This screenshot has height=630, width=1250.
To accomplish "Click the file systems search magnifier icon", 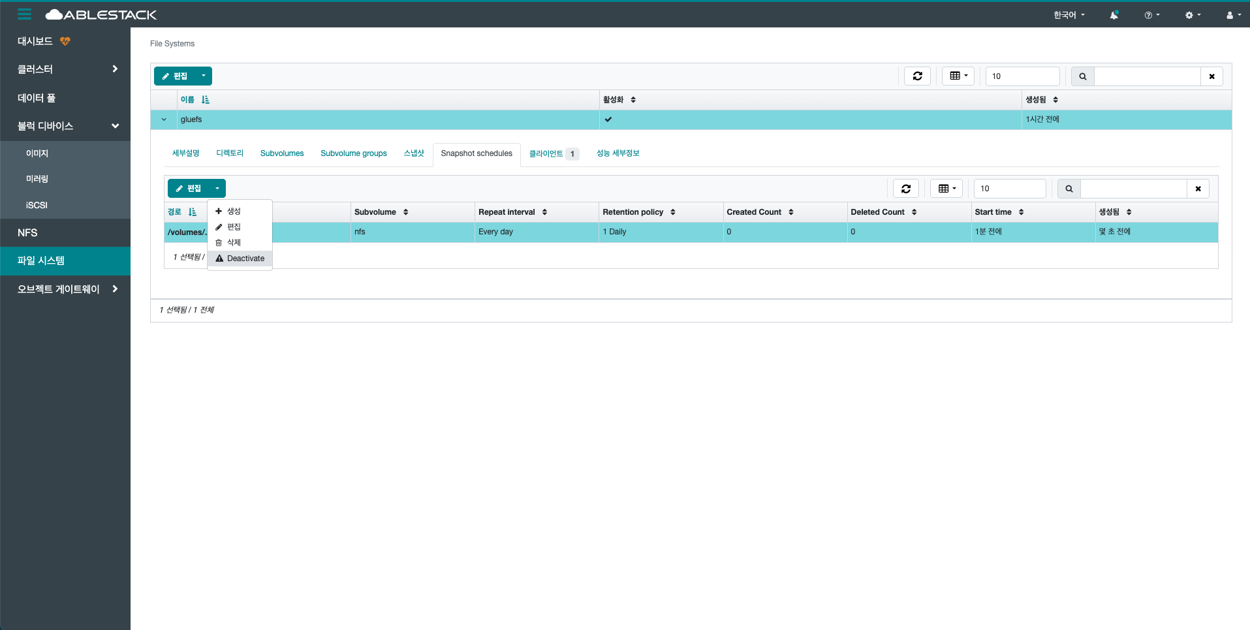I will 1082,76.
